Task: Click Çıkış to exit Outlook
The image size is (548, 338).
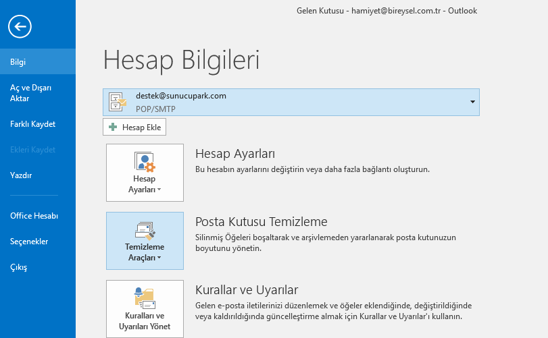Action: tap(38, 267)
